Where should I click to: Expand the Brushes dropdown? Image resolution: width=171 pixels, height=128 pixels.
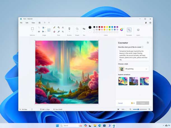[69, 32]
